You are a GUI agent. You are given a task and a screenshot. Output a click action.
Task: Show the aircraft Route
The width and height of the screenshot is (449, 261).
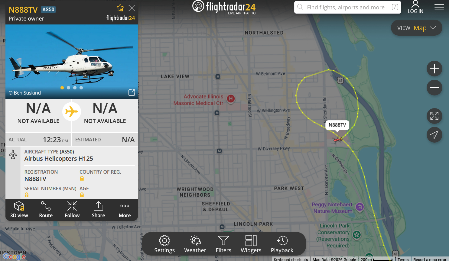point(46,210)
